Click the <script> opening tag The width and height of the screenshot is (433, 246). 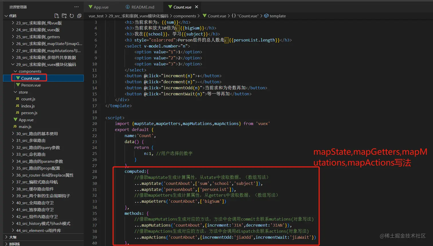point(115,118)
